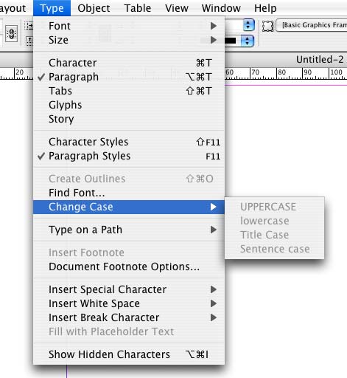The width and height of the screenshot is (347, 378).
Task: Open the Insert Special Character submenu
Action: click(129, 289)
